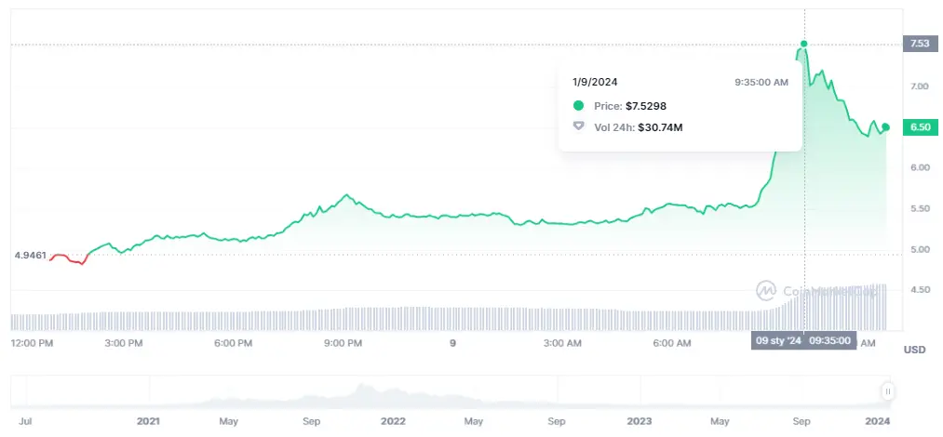Click the Vol 24h shield icon

pos(579,126)
